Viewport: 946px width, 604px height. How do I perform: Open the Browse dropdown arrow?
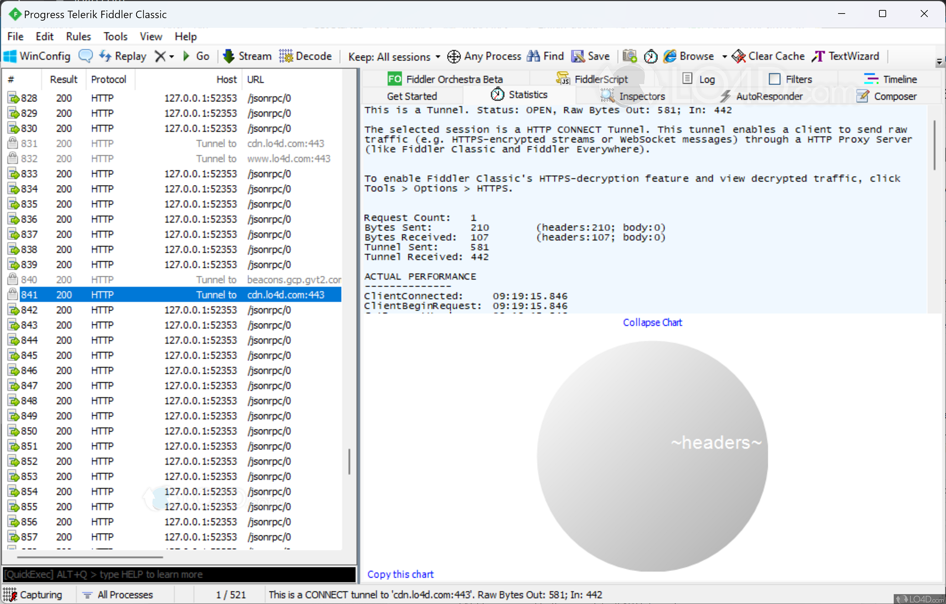click(x=724, y=57)
